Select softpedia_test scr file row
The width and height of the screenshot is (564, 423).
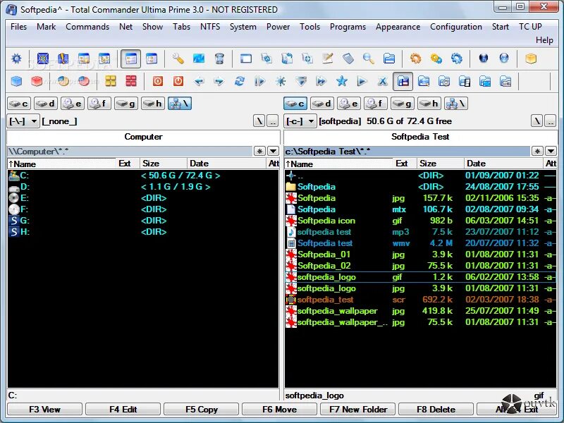420,300
